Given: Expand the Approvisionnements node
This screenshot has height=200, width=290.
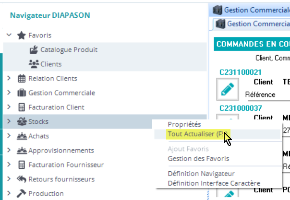Looking at the screenshot, I should click(x=9, y=150).
